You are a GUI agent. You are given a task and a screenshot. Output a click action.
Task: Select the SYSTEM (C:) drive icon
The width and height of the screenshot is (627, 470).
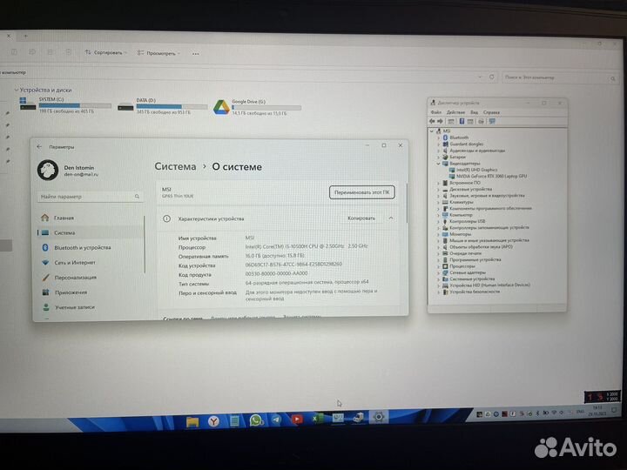pyautogui.click(x=28, y=104)
